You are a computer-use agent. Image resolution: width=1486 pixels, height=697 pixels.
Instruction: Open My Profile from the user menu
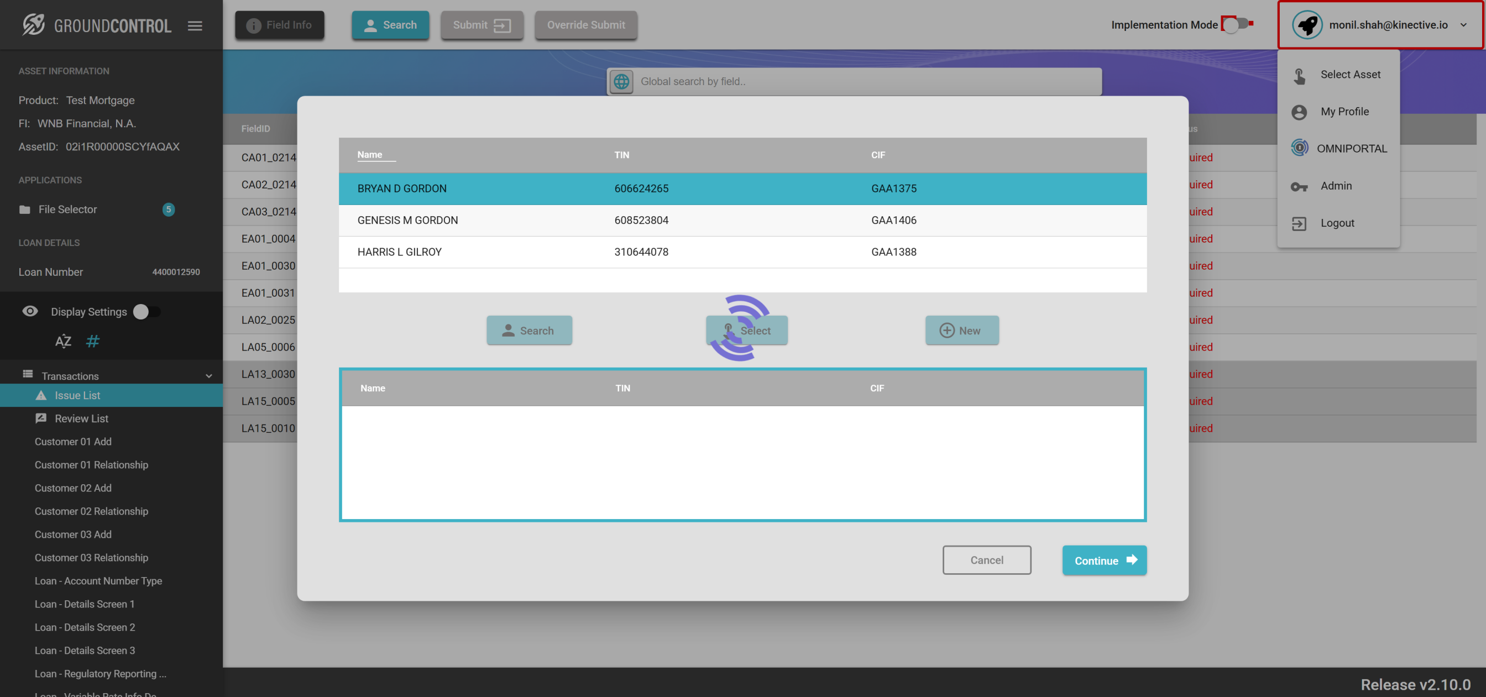1344,111
